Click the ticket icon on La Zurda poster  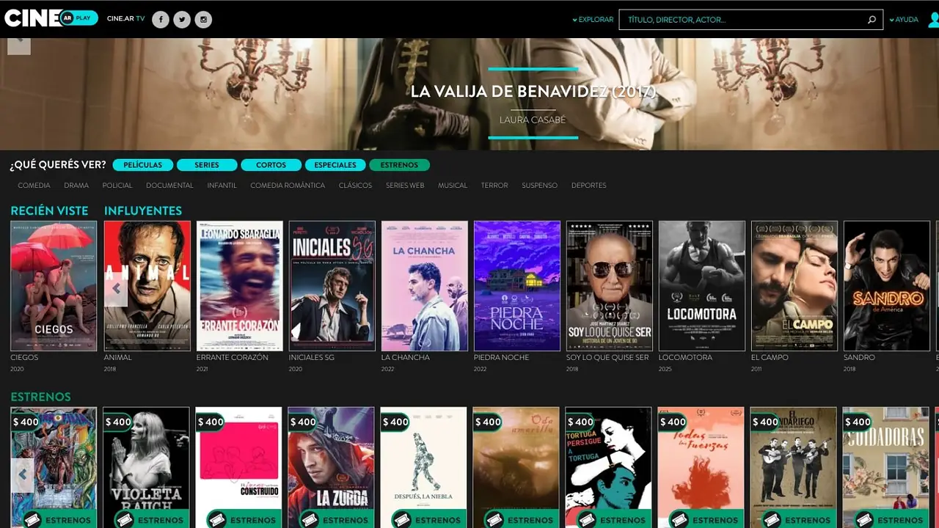click(x=309, y=519)
